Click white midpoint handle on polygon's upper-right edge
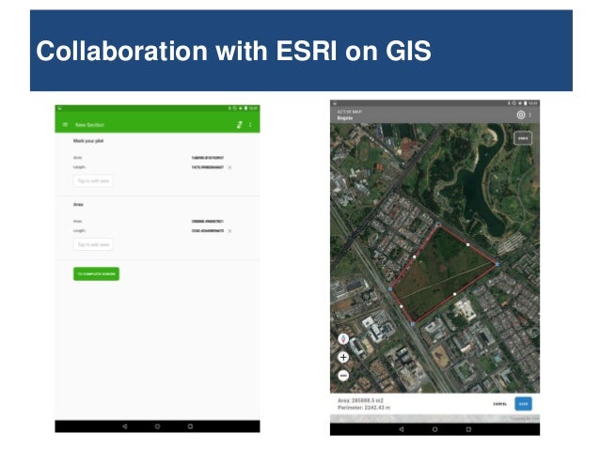600x450 pixels. [x=468, y=244]
